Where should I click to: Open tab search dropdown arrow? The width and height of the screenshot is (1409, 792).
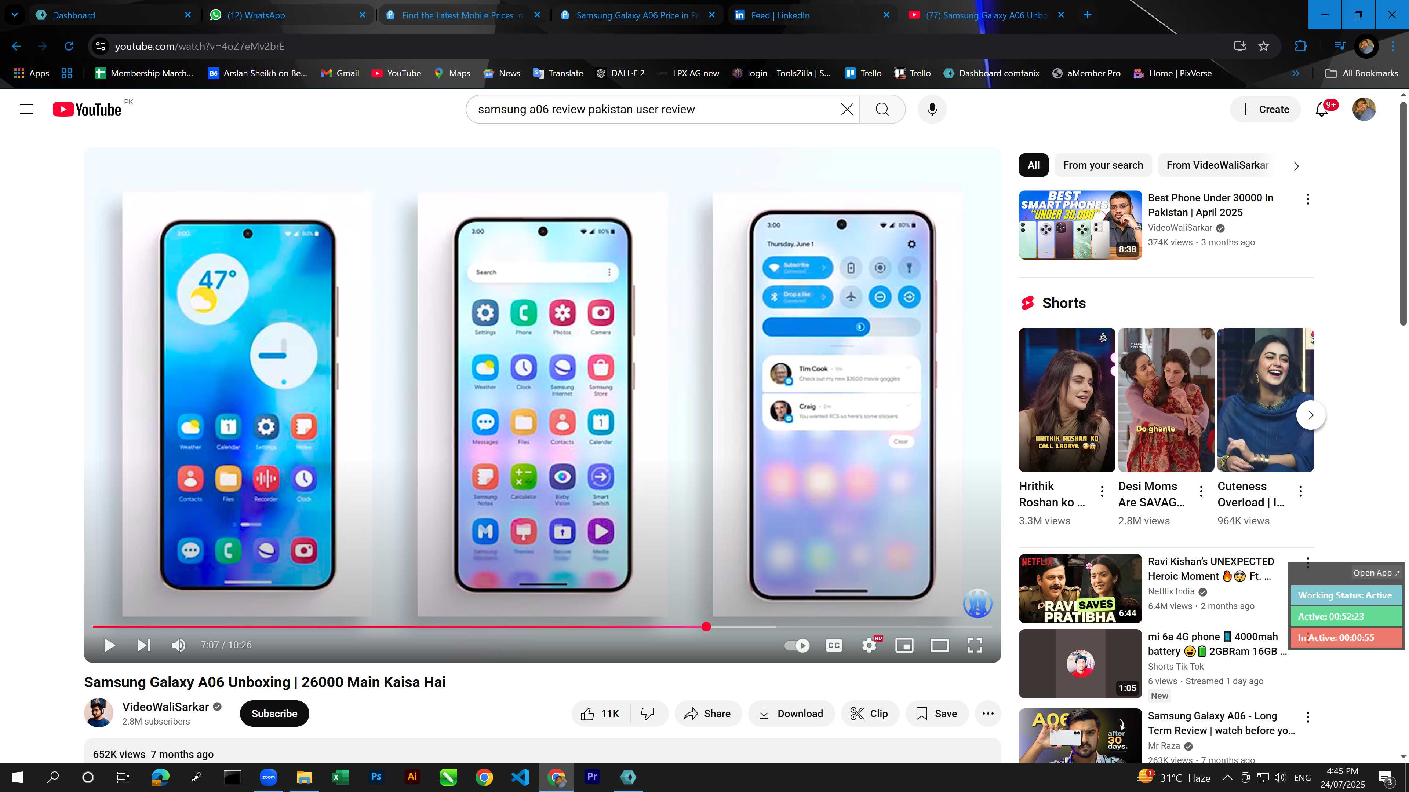14,15
